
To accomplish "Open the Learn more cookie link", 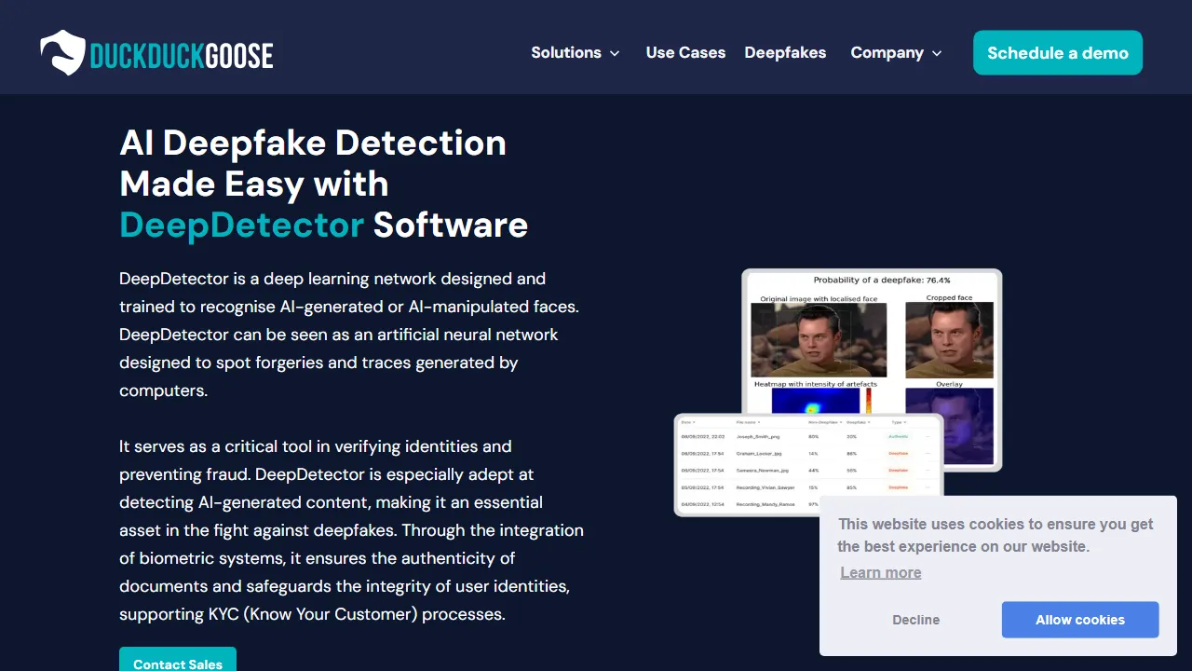I will (881, 572).
